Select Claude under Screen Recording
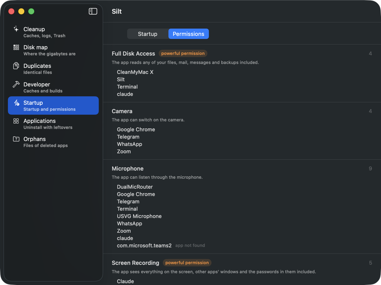This screenshot has width=381, height=285. [126, 282]
